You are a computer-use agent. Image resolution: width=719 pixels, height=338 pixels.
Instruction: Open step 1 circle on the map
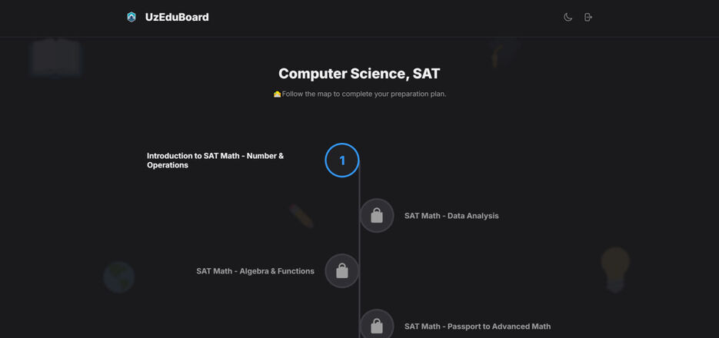(x=342, y=161)
